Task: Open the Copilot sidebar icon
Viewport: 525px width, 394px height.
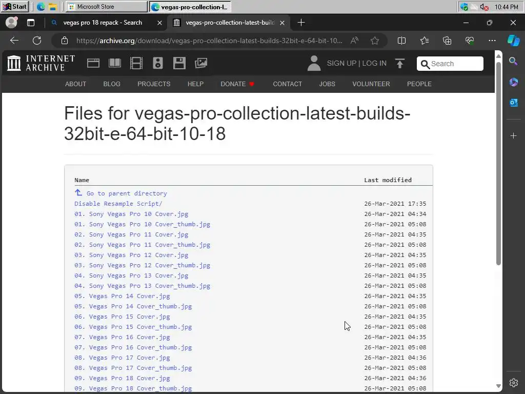Action: pos(513,41)
